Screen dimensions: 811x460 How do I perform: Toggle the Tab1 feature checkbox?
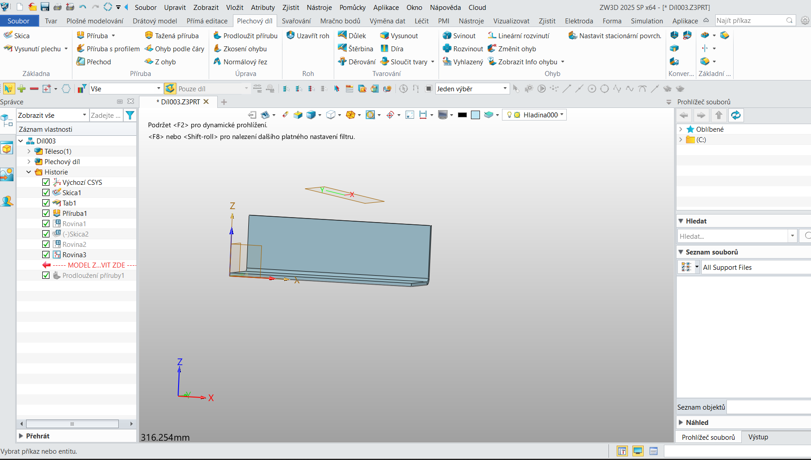[x=46, y=203]
